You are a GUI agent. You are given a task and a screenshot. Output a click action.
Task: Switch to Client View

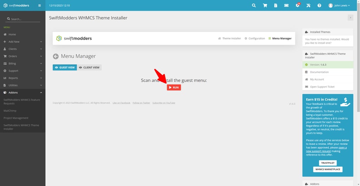89,68
